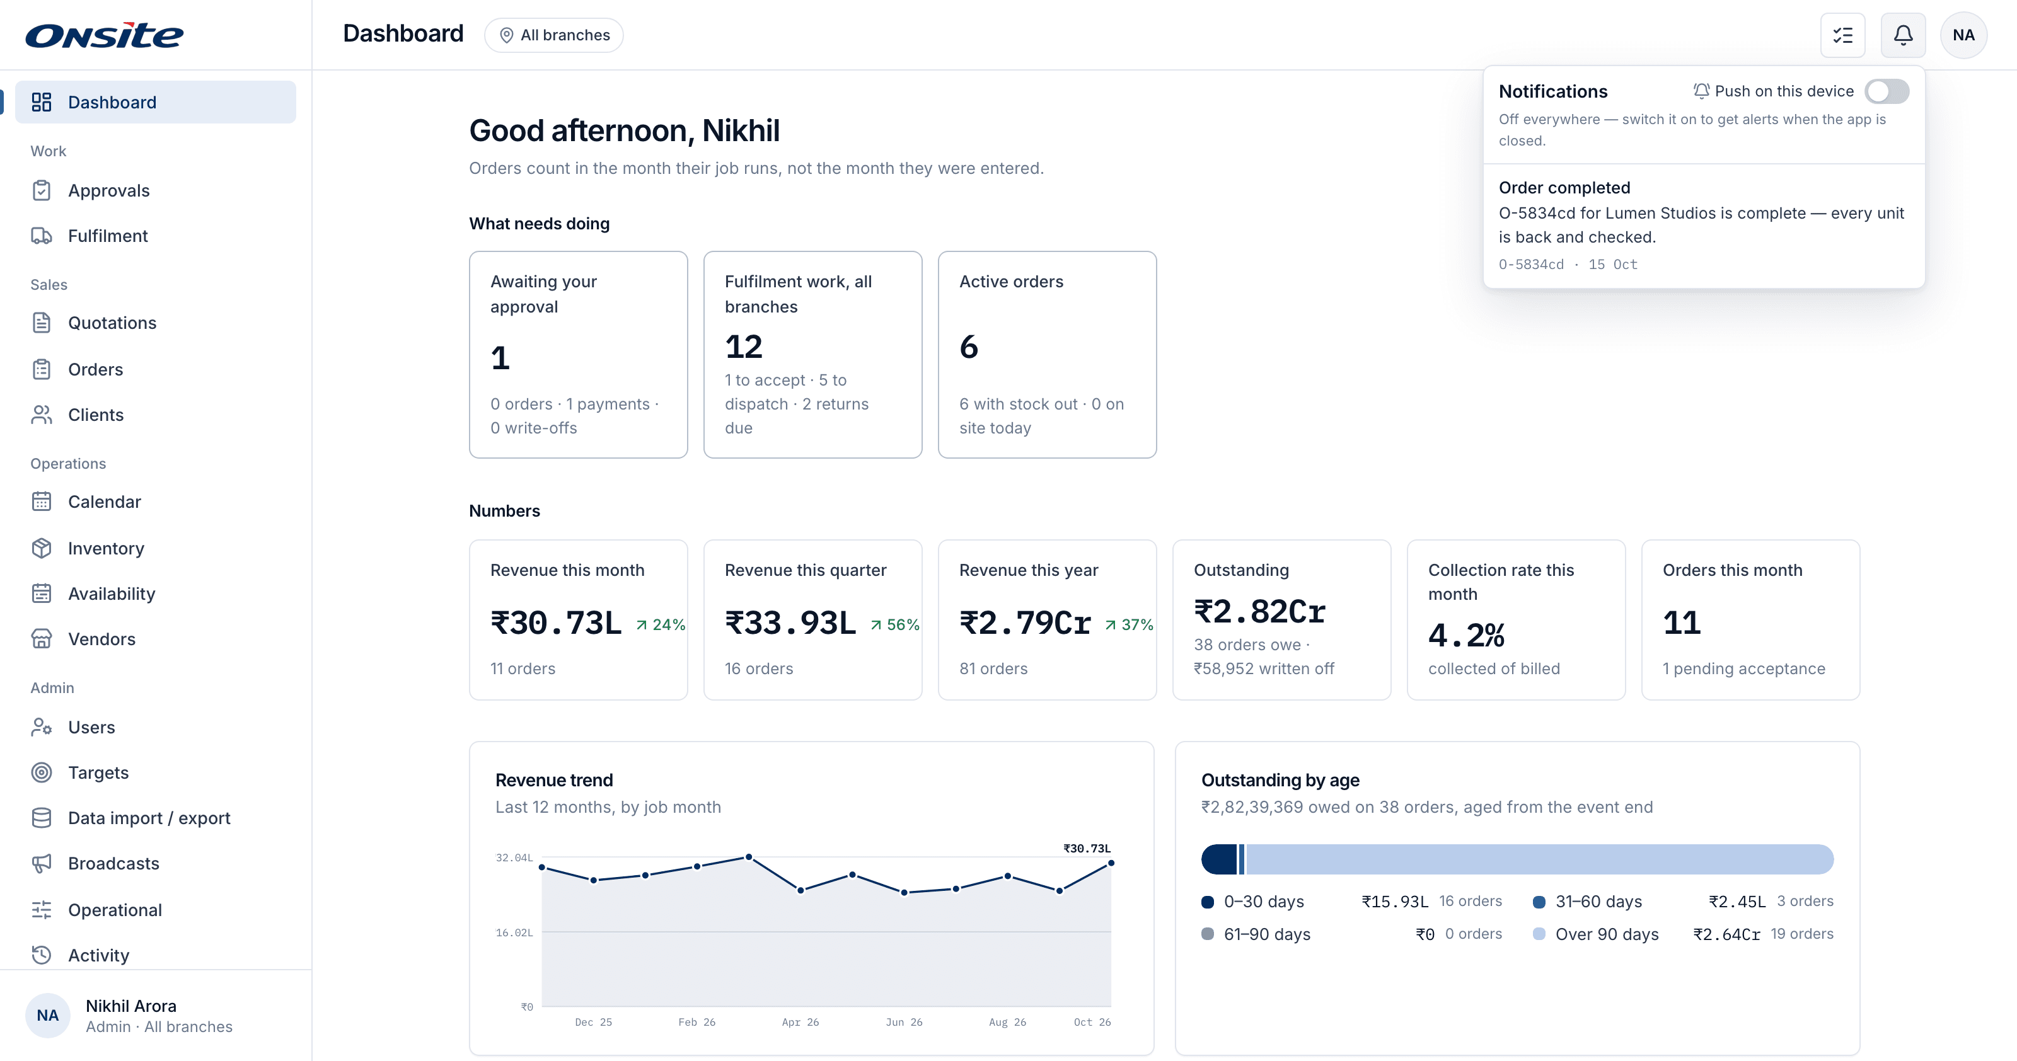The width and height of the screenshot is (2017, 1061).
Task: Click the 31–60 days legend color dot
Action: coord(1539,902)
